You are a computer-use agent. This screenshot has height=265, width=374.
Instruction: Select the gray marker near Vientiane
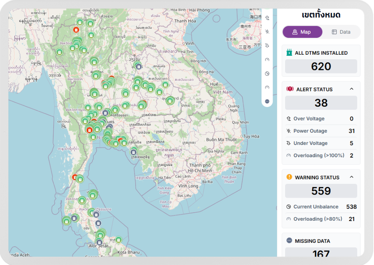139,67
